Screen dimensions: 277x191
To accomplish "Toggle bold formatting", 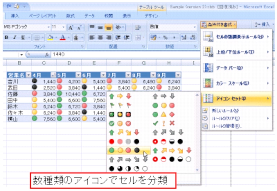I will pyautogui.click(x=6, y=38).
